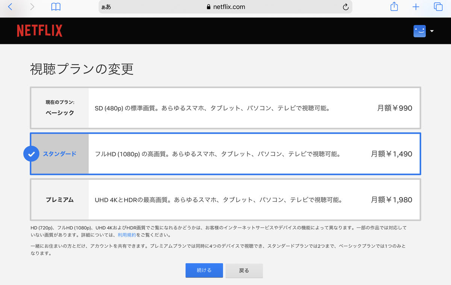Click the blue checkmark on スタンダード
451x285 pixels.
click(x=32, y=154)
